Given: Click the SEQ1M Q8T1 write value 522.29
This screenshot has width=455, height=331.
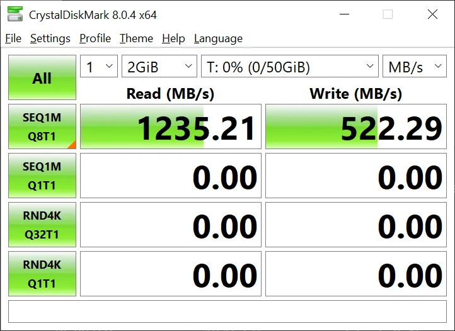Looking at the screenshot, I should point(356,126).
